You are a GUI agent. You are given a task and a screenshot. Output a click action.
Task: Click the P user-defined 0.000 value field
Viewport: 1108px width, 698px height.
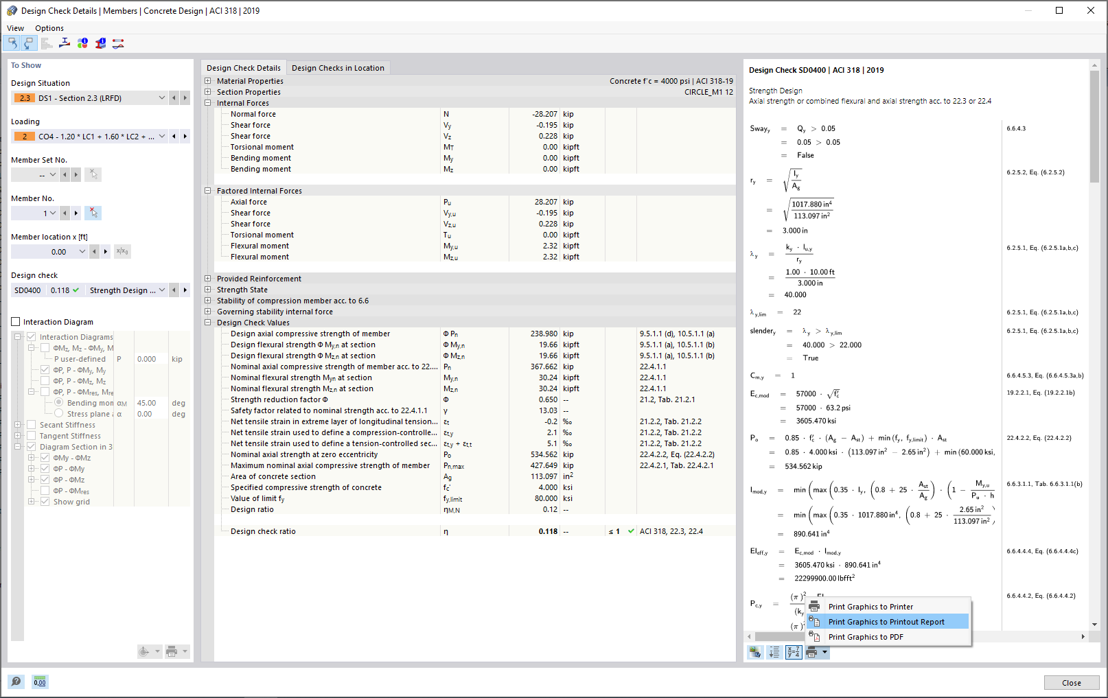(150, 359)
